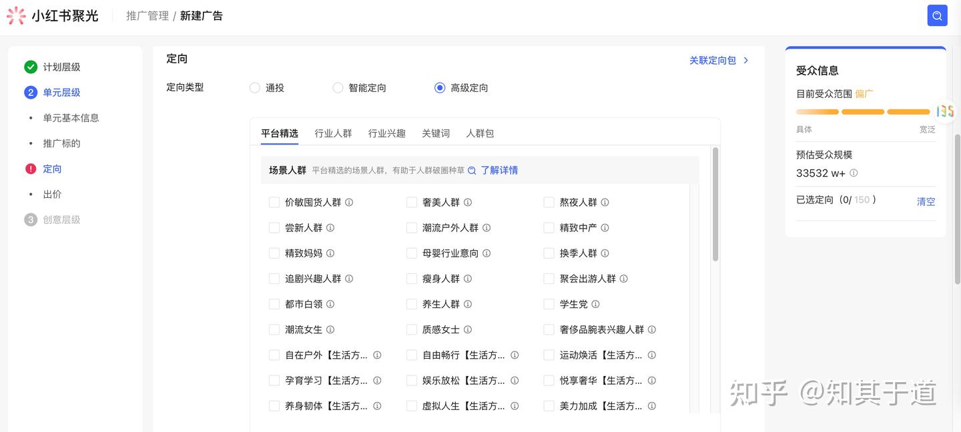Click info icon beside 精致妈妈
The image size is (961, 432).
[330, 253]
